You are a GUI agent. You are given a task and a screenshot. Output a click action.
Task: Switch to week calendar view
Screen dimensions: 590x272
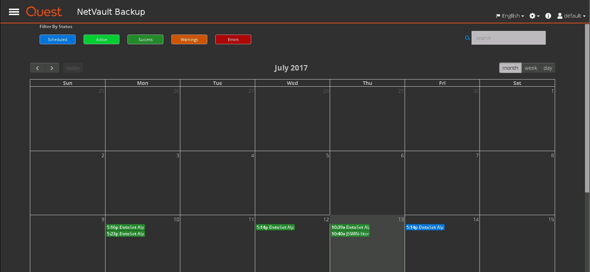(531, 68)
